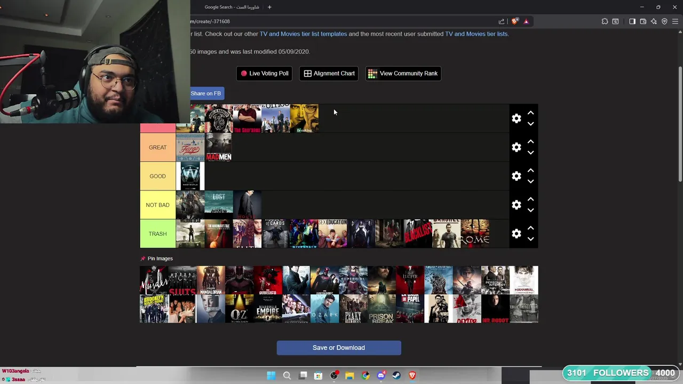Pick Hannibal poster from image pool
The image size is (683, 384).
[x=524, y=280]
